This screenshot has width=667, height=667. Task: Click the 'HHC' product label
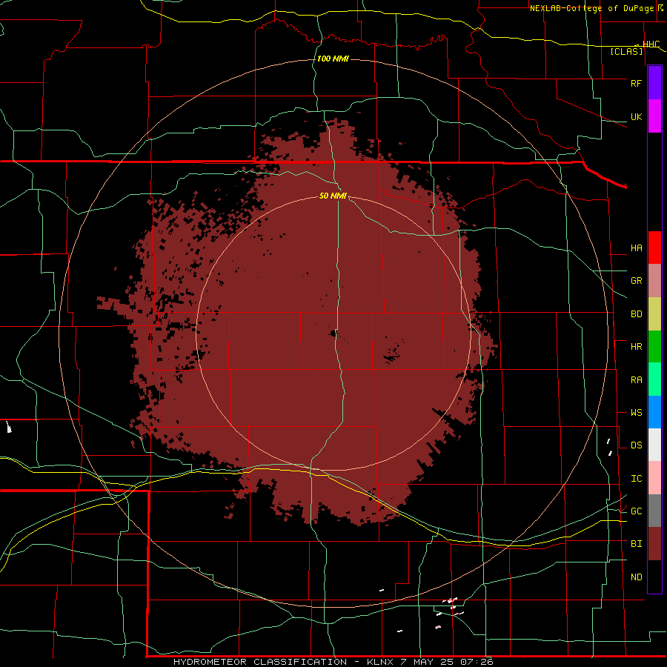tap(651, 44)
